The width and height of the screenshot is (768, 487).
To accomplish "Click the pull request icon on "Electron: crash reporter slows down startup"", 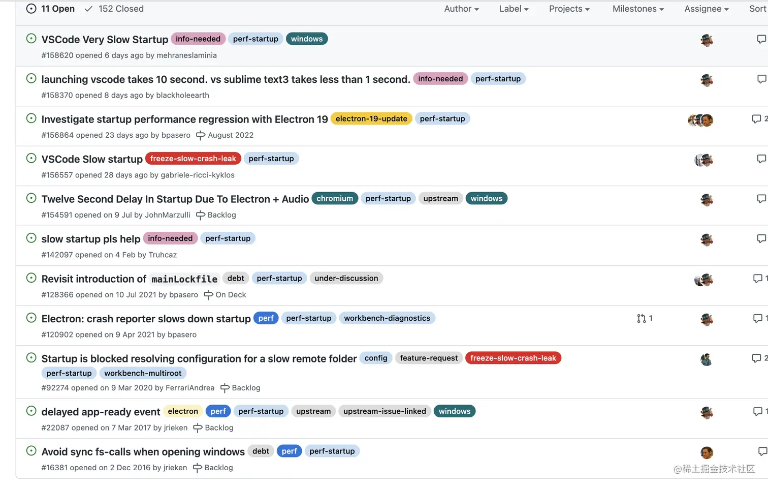I will [x=642, y=318].
